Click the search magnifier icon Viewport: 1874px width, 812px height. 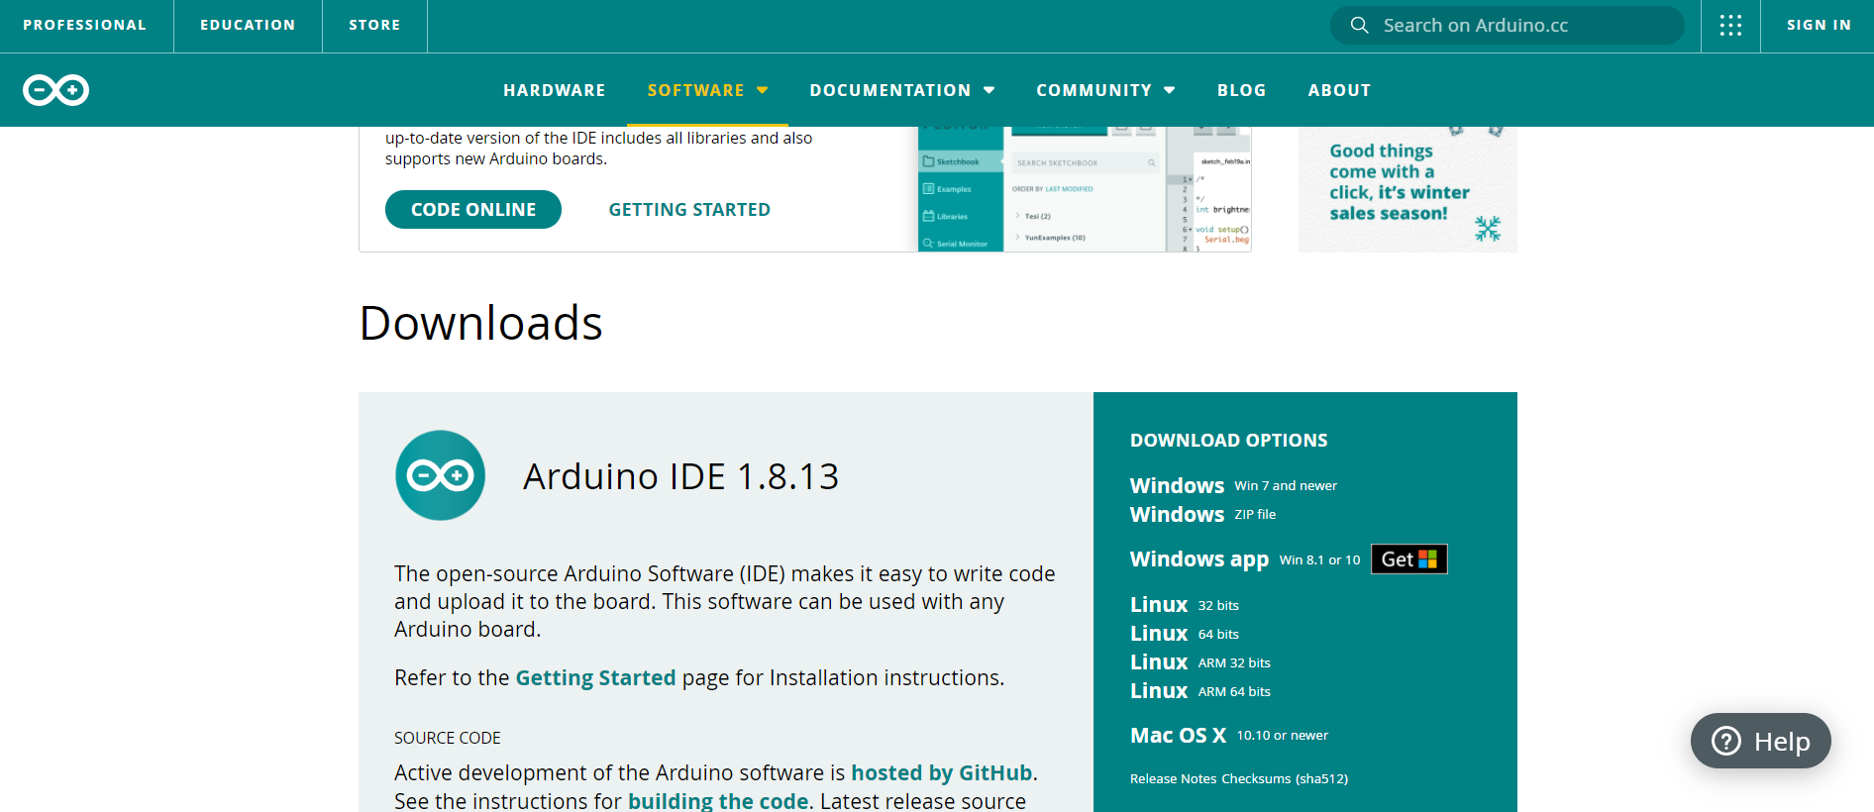click(1360, 26)
